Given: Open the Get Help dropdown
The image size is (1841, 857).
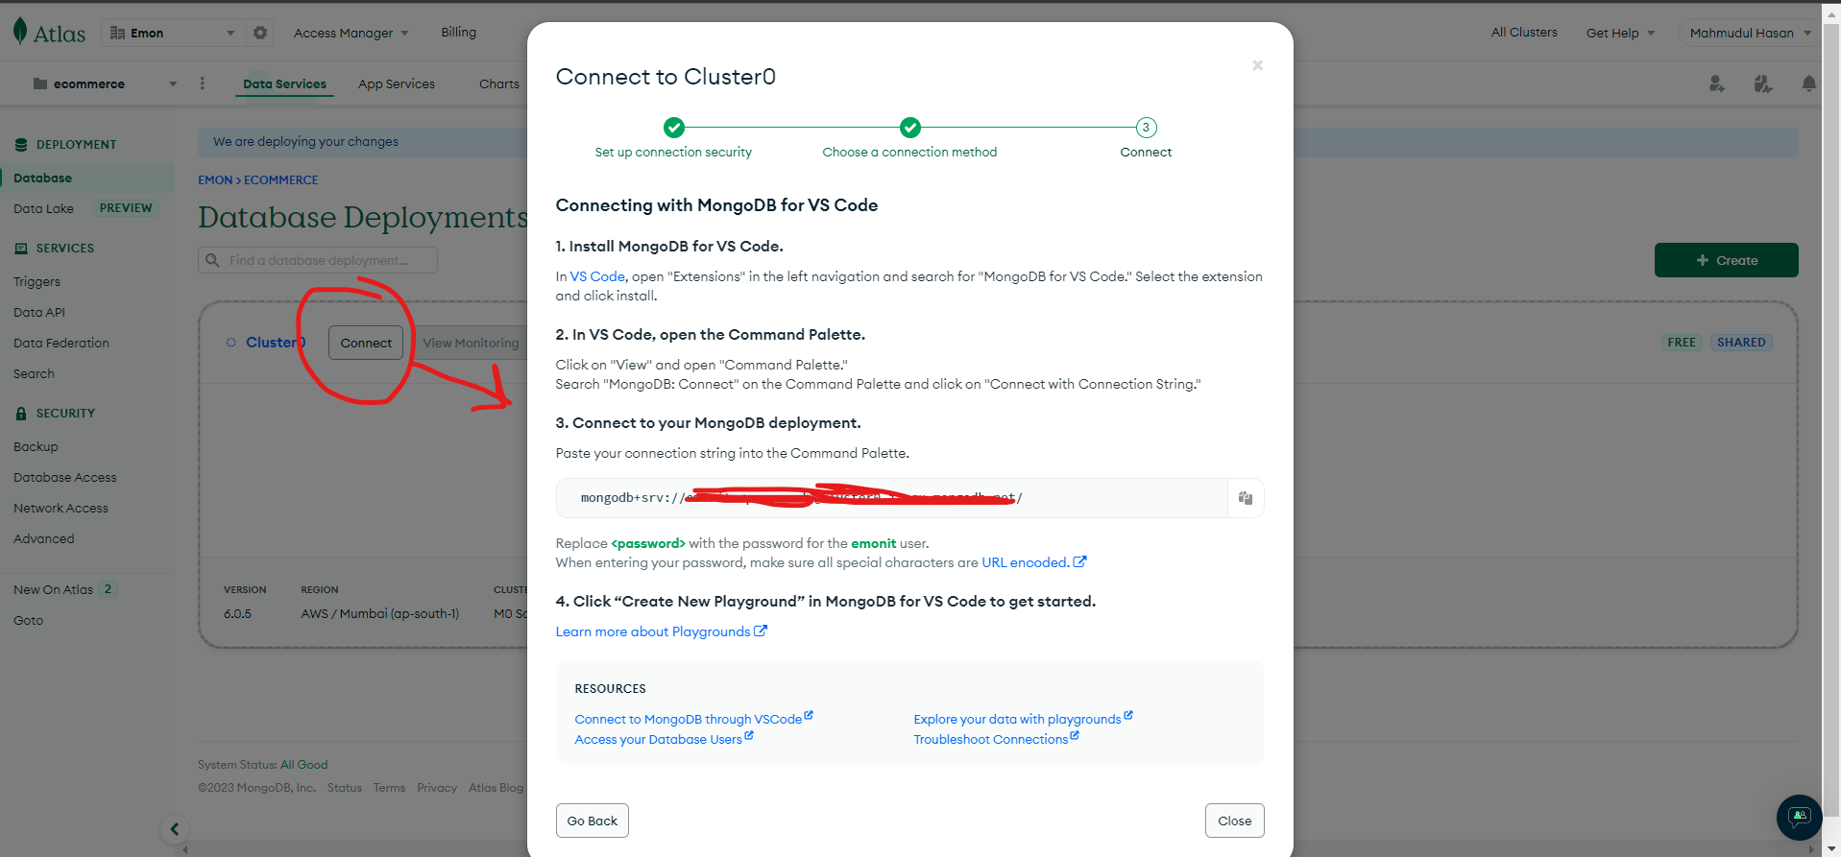Looking at the screenshot, I should pyautogui.click(x=1620, y=33).
